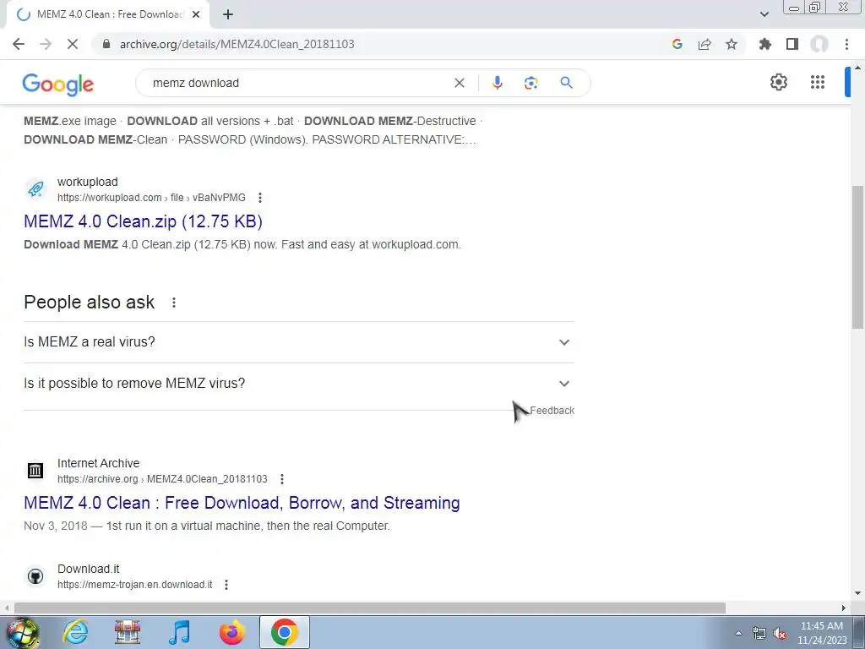The height and width of the screenshot is (649, 865).
Task: Toggle Chrome side panel
Action: (x=792, y=44)
